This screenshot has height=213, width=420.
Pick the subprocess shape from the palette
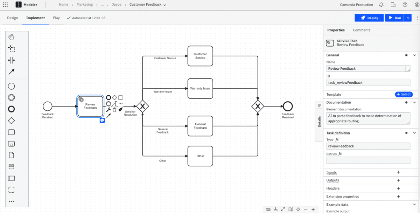pos(11,144)
